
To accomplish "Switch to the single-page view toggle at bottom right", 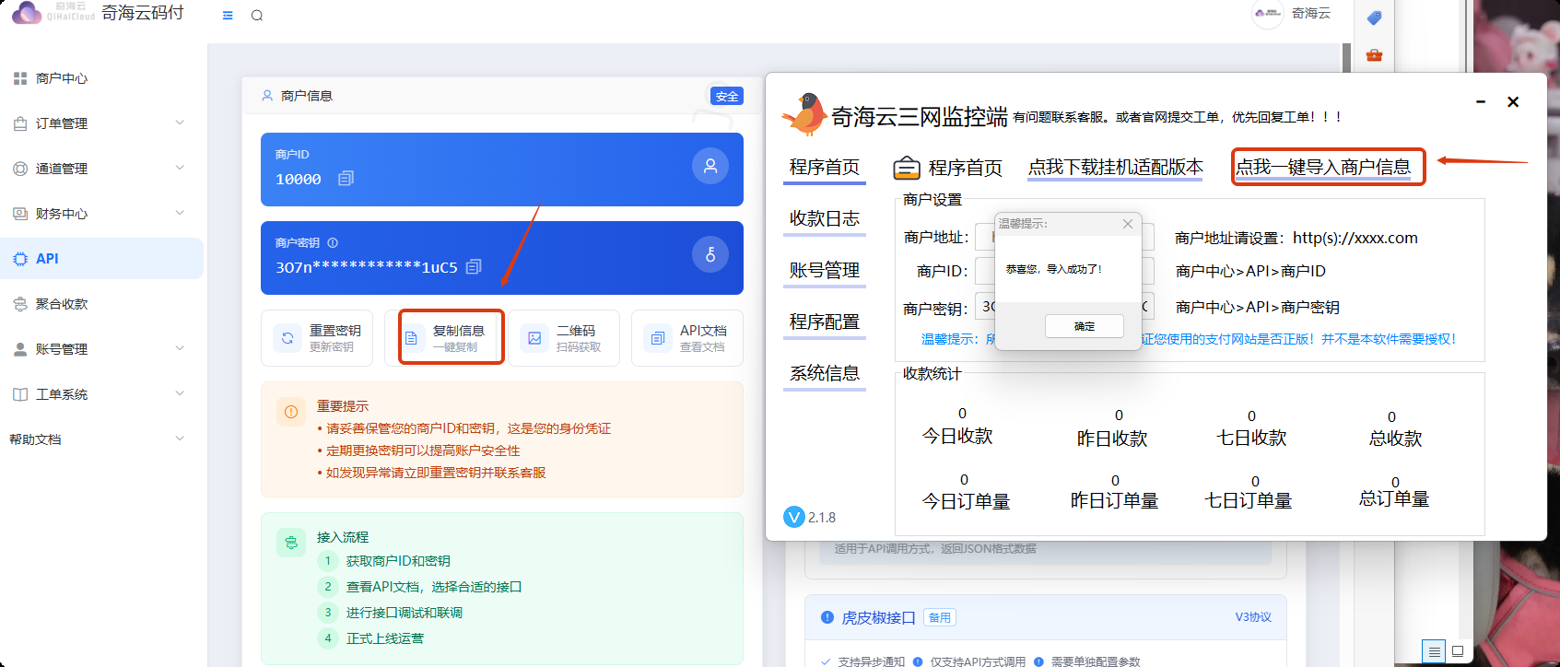I will [1458, 651].
